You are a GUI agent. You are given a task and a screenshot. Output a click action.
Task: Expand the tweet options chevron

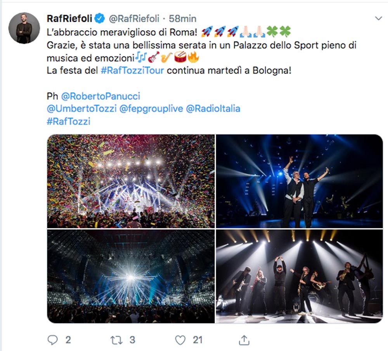(378, 18)
